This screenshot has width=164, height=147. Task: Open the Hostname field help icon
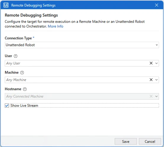click(x=25, y=89)
